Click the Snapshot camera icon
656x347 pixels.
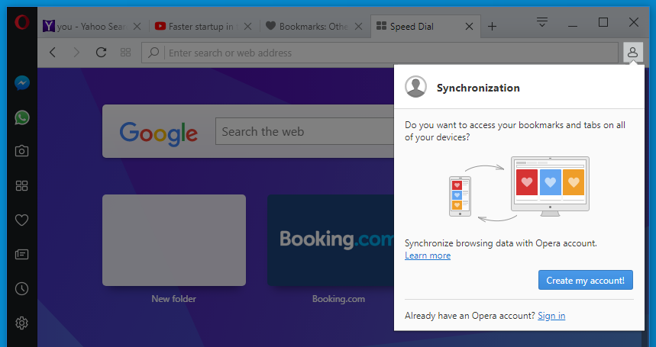[22, 151]
